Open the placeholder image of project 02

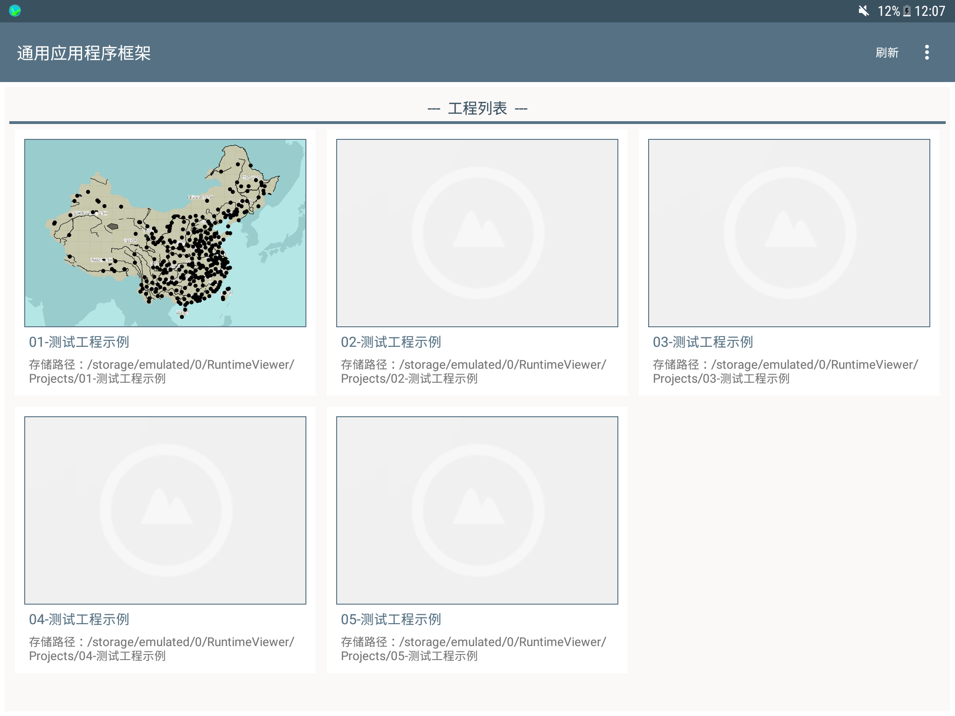pyautogui.click(x=477, y=233)
